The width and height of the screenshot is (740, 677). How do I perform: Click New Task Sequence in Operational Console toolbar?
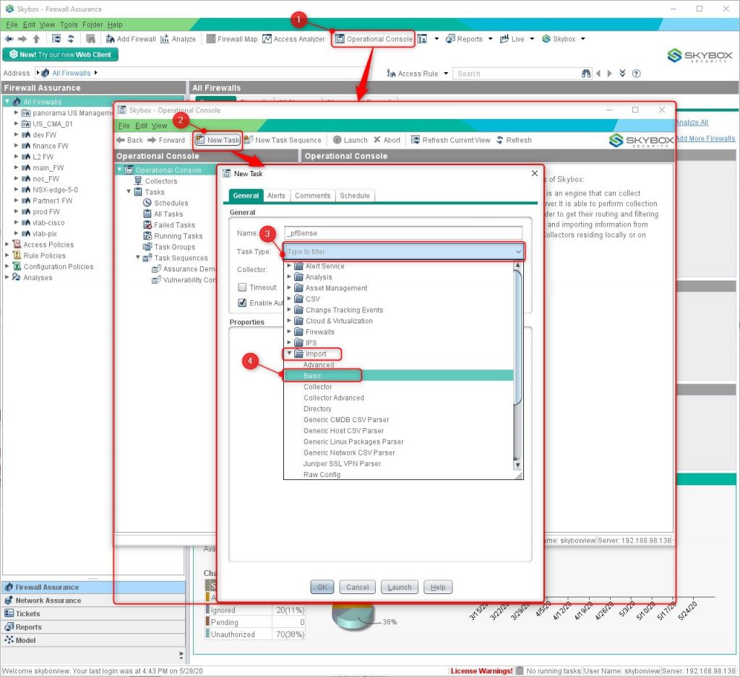[283, 140]
